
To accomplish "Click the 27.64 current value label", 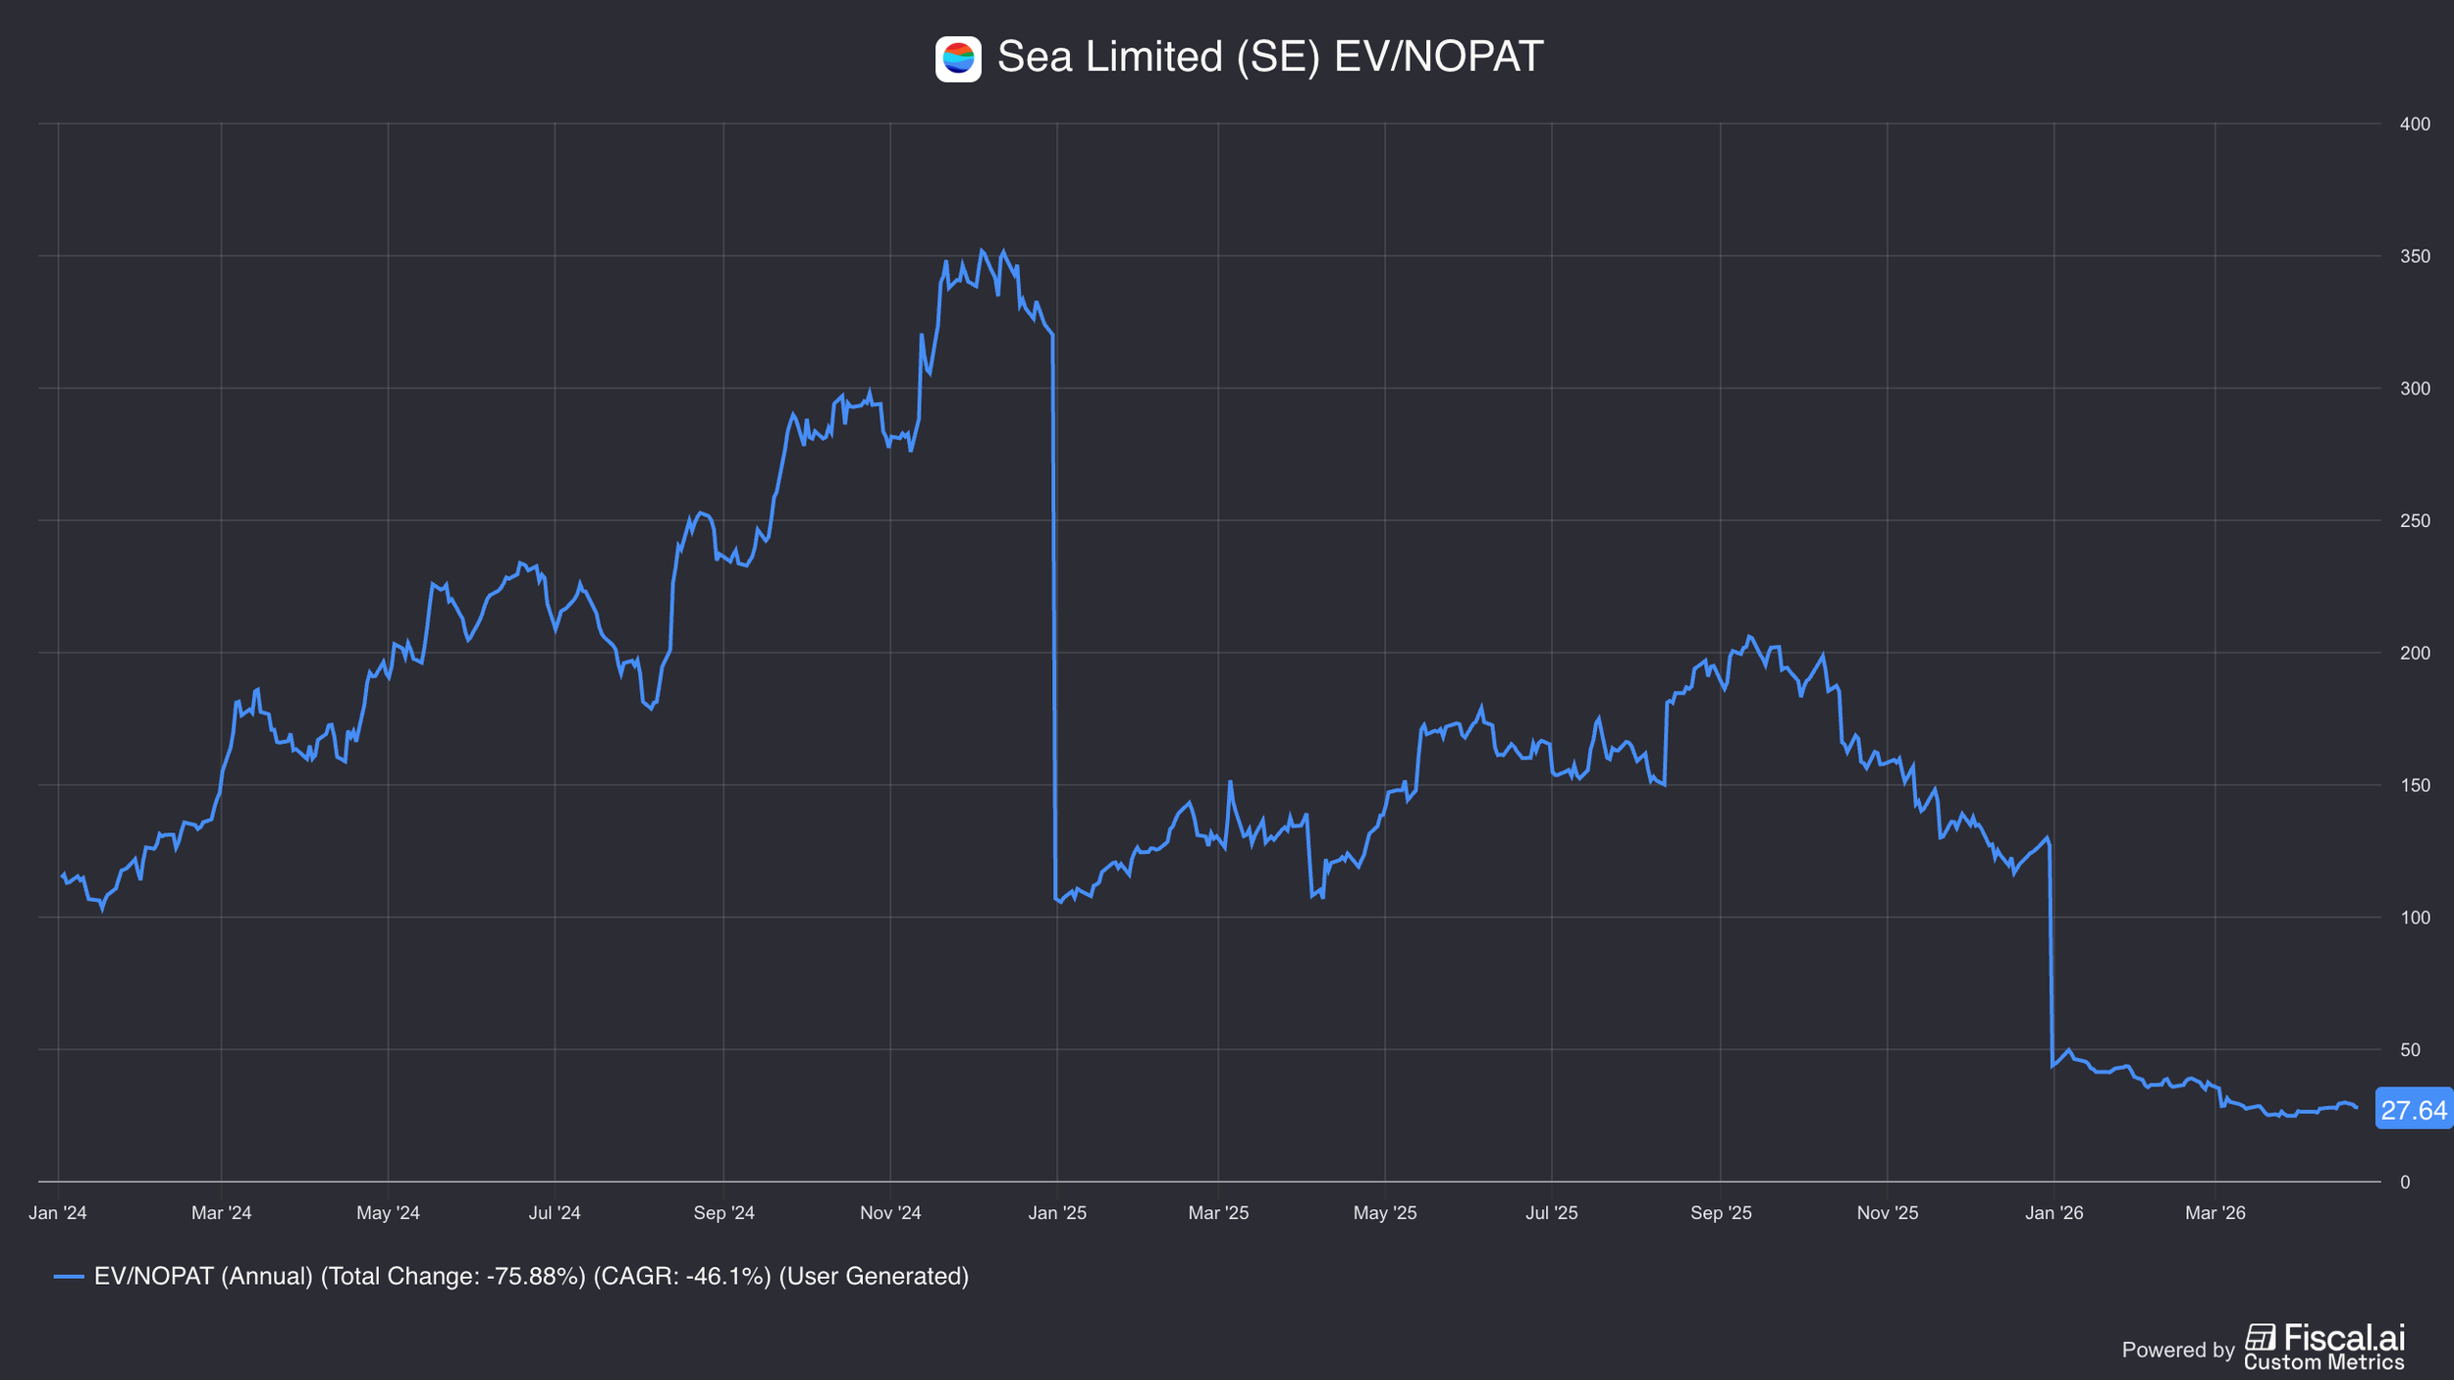I will (2413, 1110).
